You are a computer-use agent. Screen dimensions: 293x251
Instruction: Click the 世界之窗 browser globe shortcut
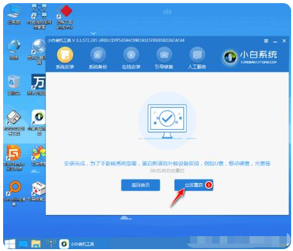tap(38, 52)
